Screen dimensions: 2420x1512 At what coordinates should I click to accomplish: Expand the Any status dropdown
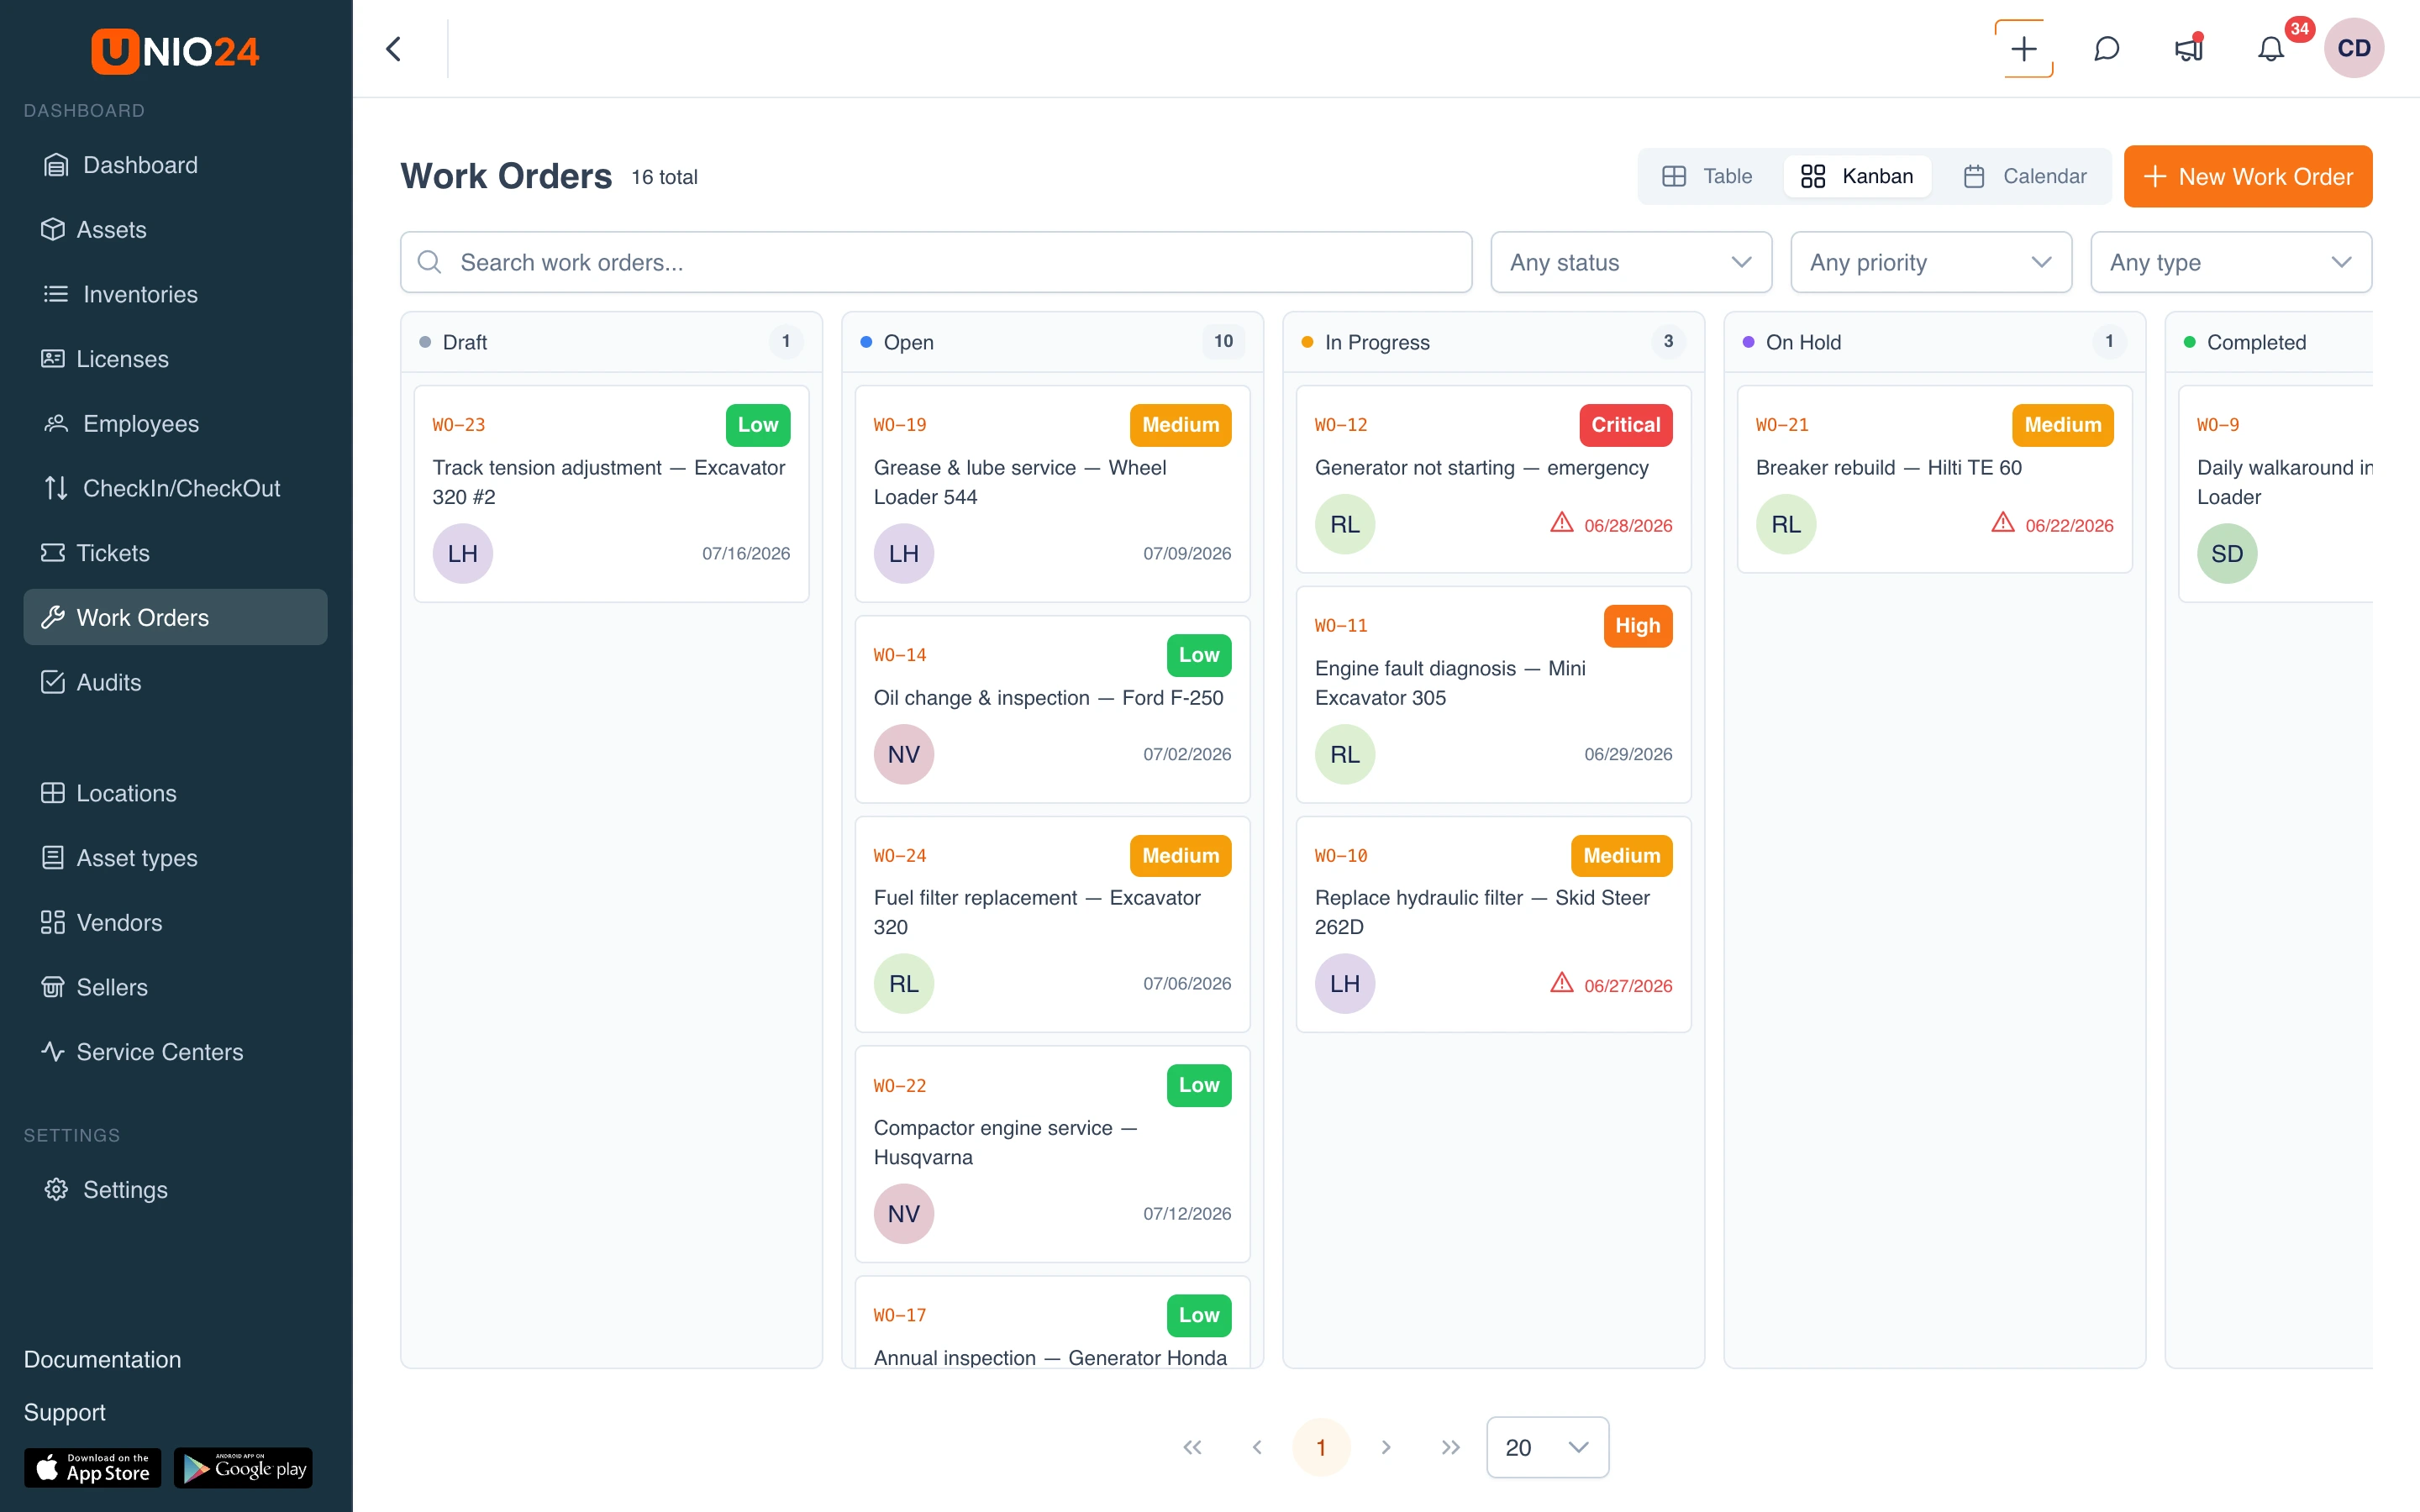(1631, 262)
